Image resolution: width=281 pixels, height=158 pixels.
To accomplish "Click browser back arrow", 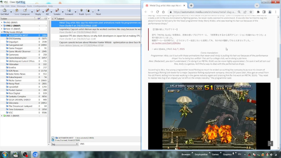I will (x=146, y=12).
